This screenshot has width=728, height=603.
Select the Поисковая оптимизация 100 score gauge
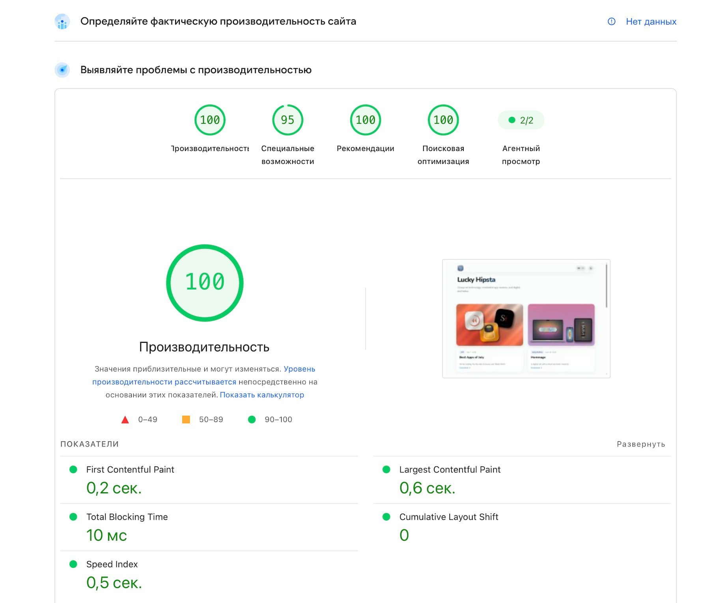pos(443,120)
